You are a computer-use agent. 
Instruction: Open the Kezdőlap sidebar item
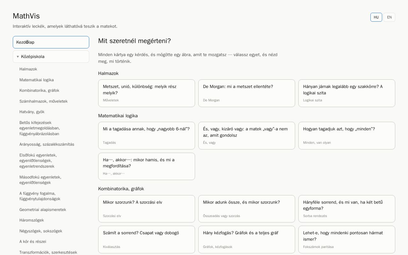click(x=51, y=42)
